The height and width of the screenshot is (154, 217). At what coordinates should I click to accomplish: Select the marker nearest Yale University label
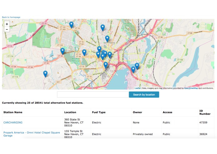point(107,39)
